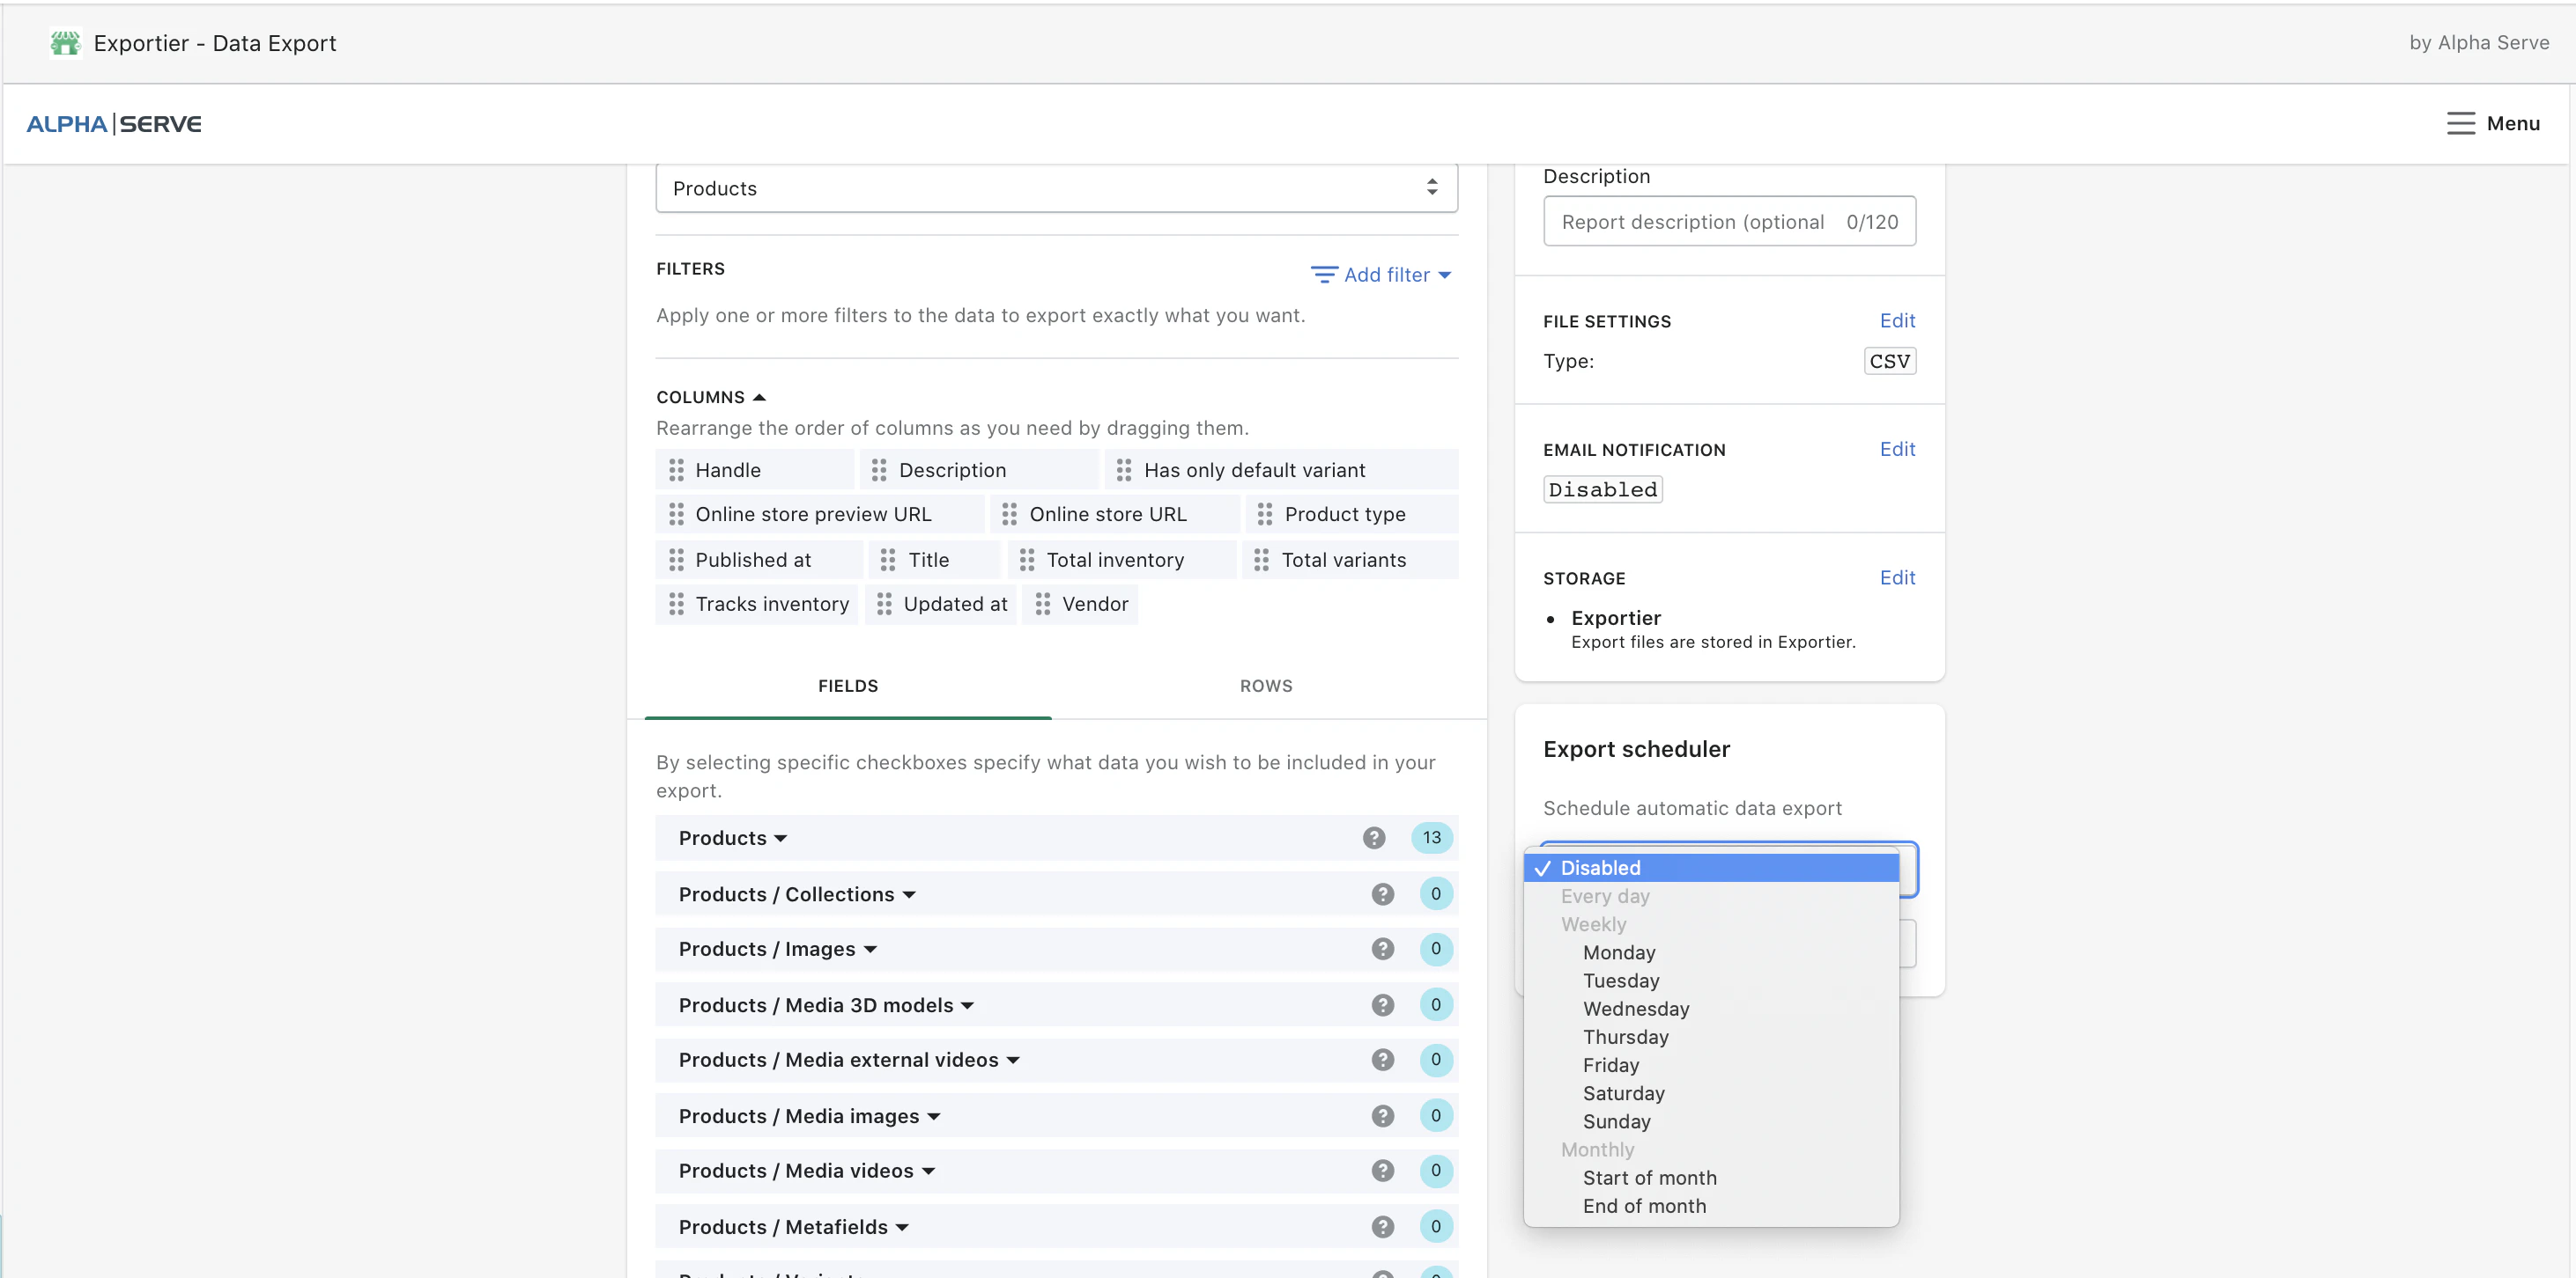Viewport: 2576px width, 1278px height.
Task: Click the help icon for Products / Media 3D models
Action: [x=1383, y=1004]
